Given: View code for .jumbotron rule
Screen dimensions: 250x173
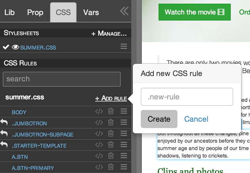Looking at the screenshot, I should (99, 122).
